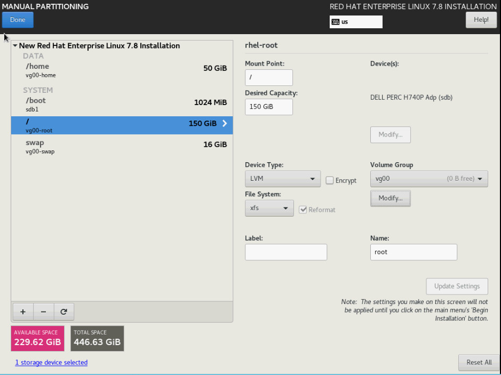Open the File System xfs dropdown
Image resolution: width=501 pixels, height=375 pixels.
269,208
